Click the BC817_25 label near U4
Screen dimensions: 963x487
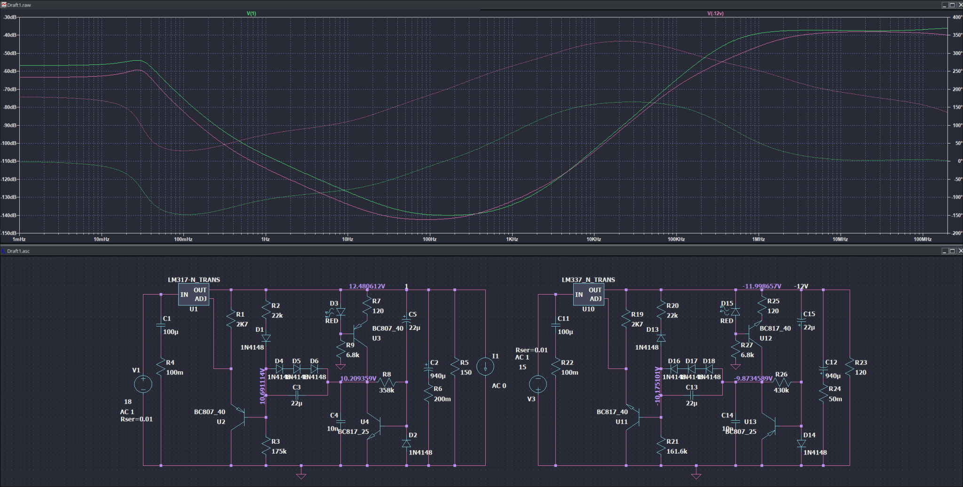click(x=353, y=431)
